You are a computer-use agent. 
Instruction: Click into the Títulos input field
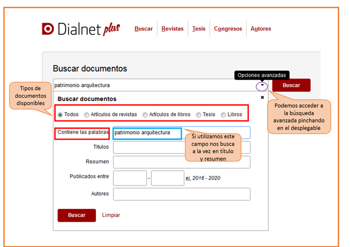coord(149,148)
